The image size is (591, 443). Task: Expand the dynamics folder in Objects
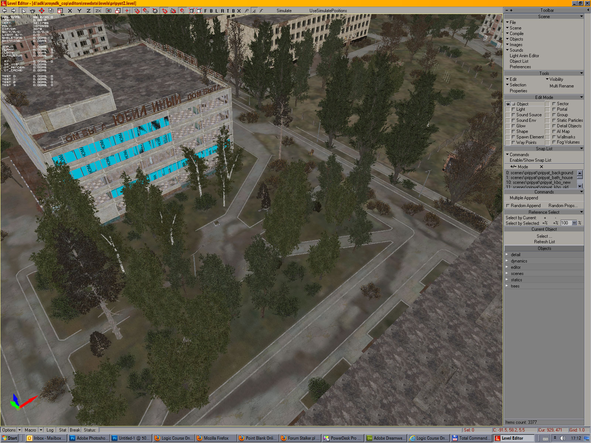click(x=507, y=261)
